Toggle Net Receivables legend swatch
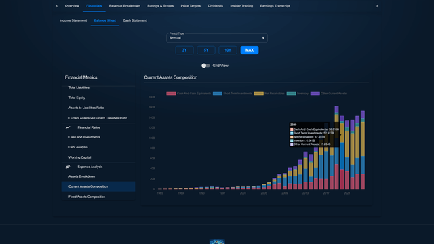This screenshot has width=434, height=244. click(x=259, y=94)
